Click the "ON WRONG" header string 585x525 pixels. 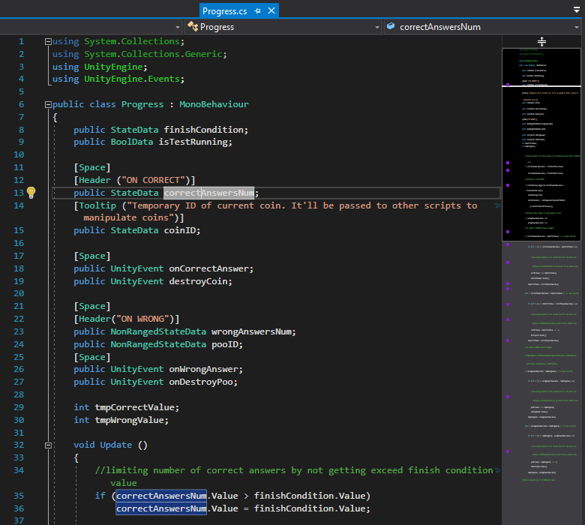pos(143,319)
